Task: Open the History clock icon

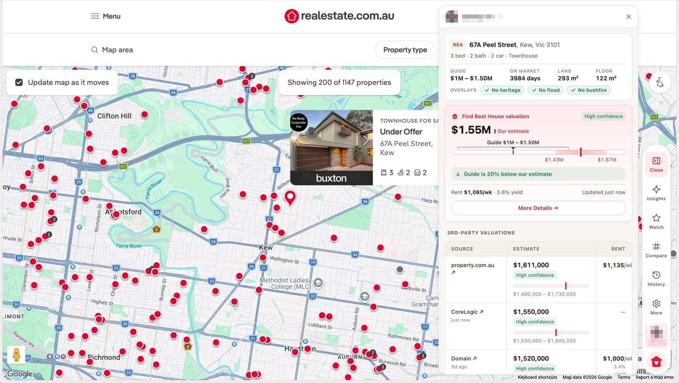Action: (656, 275)
